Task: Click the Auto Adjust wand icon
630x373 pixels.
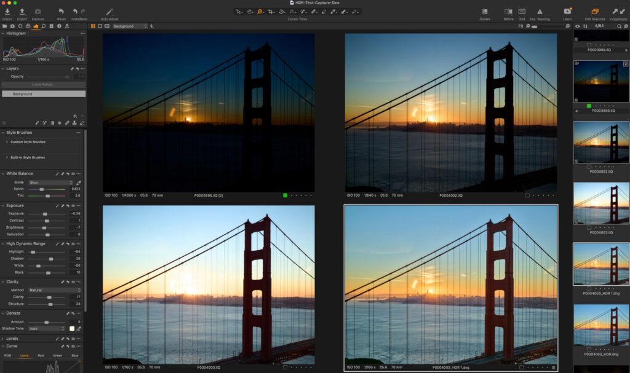Action: coord(110,12)
